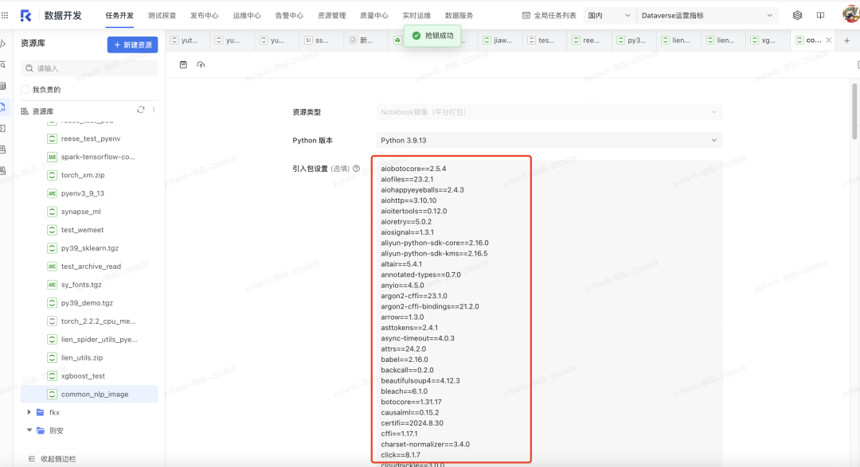Screen dimensions: 860x467
Task: Click the search magnifier in resource search
Action: 29,68
